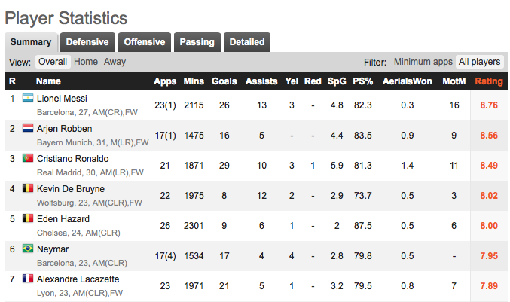Sort table by Rating column
Viewport: 510px width, 302px height.
[488, 81]
